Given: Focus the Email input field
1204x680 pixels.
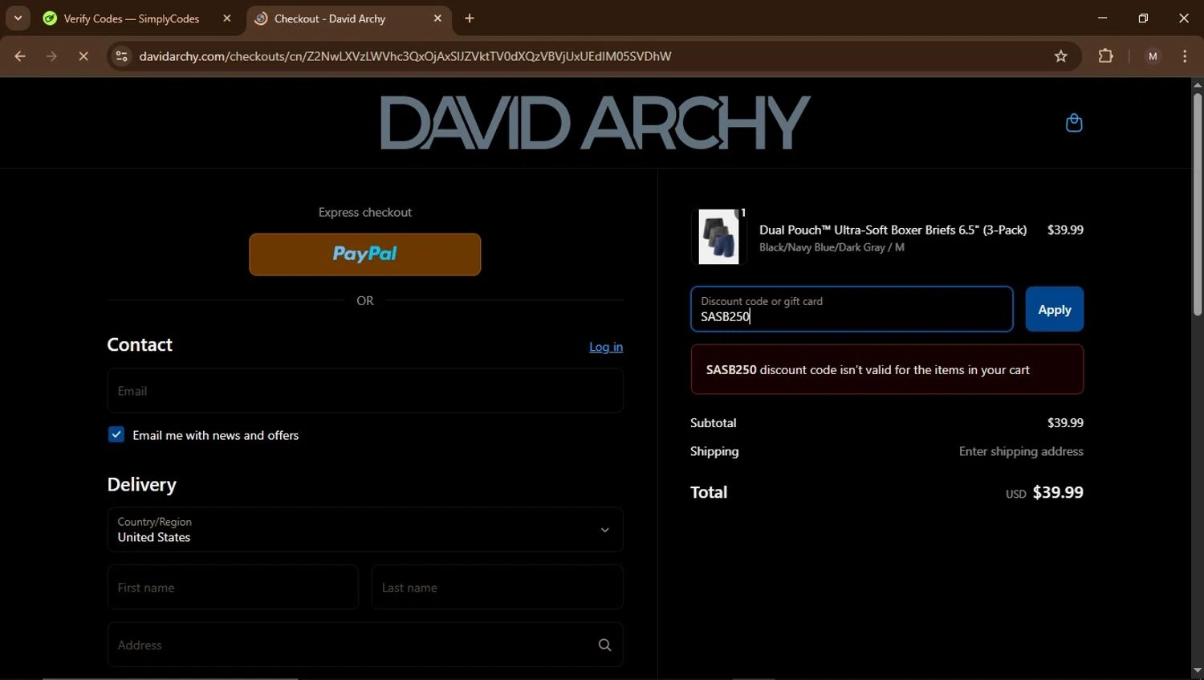Looking at the screenshot, I should [x=365, y=391].
